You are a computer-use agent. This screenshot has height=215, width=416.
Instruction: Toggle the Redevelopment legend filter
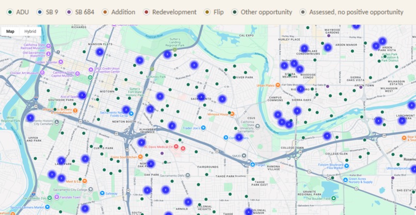(x=170, y=12)
